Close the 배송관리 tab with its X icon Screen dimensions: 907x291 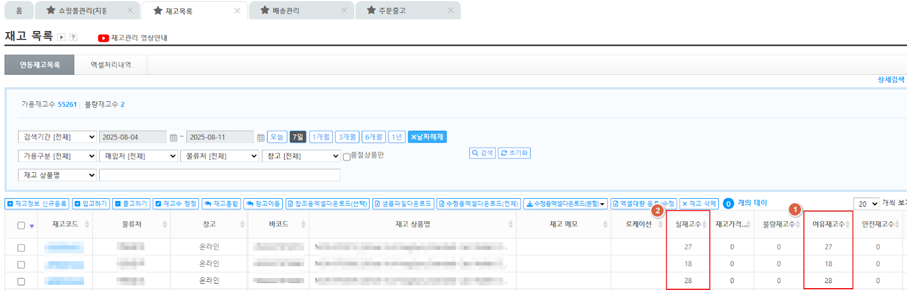[x=344, y=10]
